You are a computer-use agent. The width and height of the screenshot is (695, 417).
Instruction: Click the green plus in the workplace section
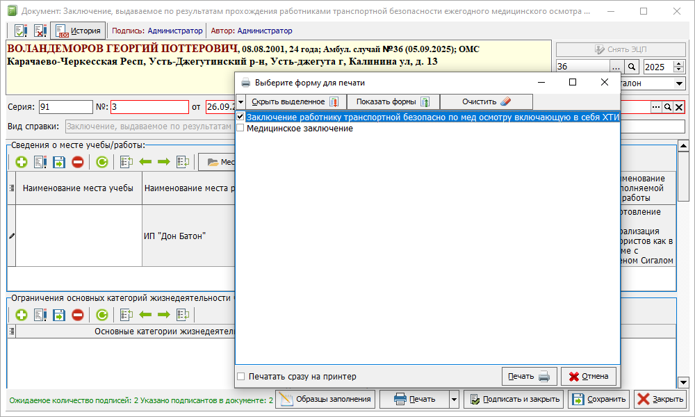coord(21,162)
